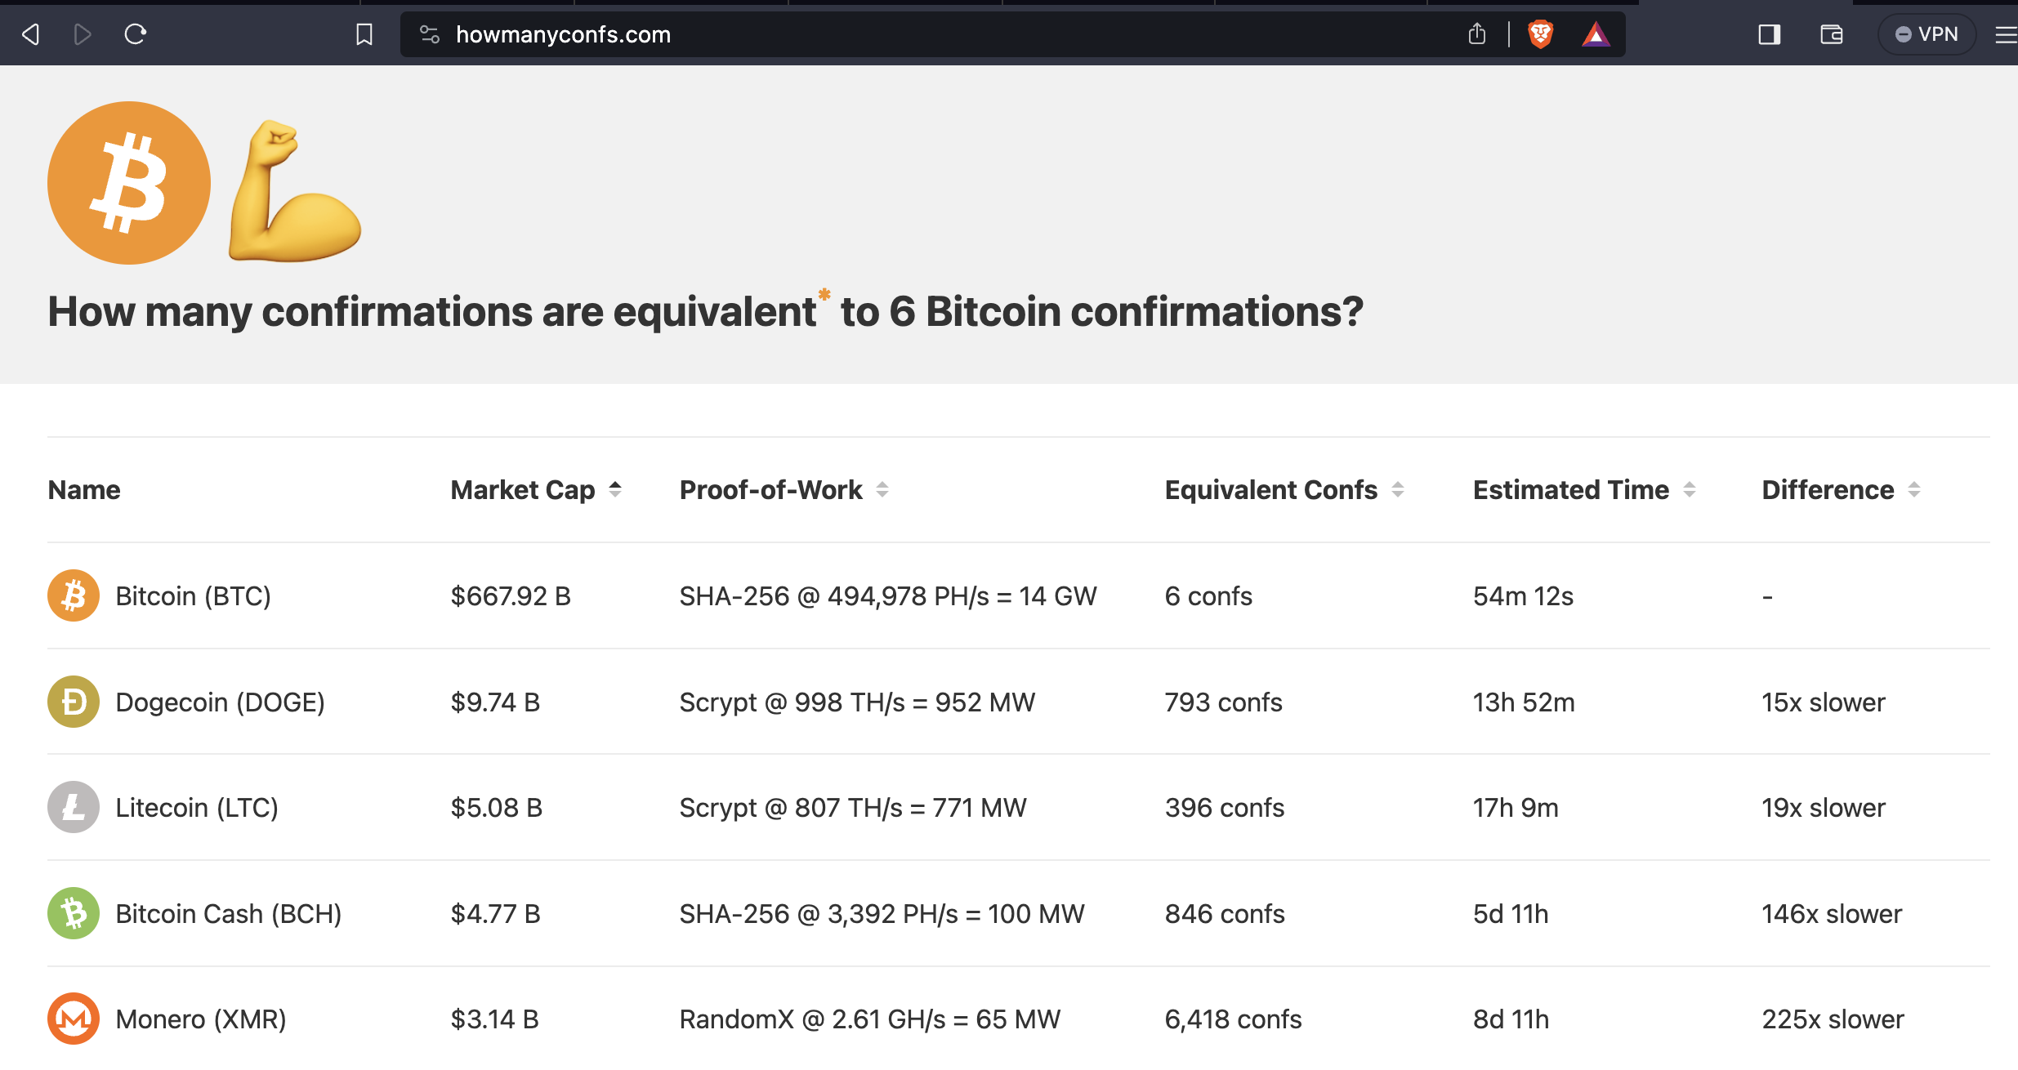Show the browser sidebar panel
Screen dimensions: 2018x1070
[1769, 34]
